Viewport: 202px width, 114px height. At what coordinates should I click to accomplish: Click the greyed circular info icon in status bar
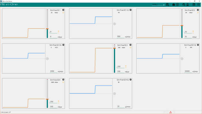coord(167,112)
